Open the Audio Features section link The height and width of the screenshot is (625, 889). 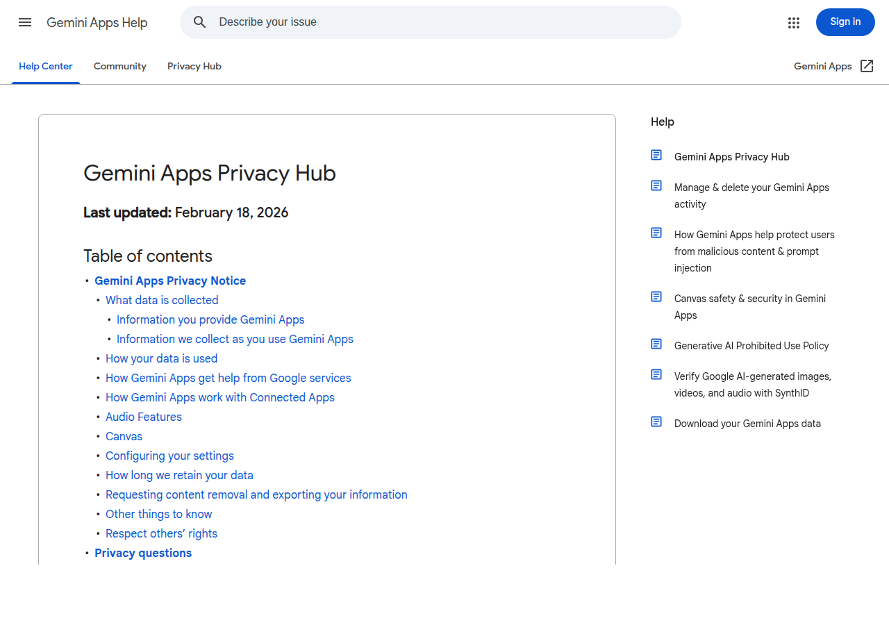pyautogui.click(x=144, y=417)
